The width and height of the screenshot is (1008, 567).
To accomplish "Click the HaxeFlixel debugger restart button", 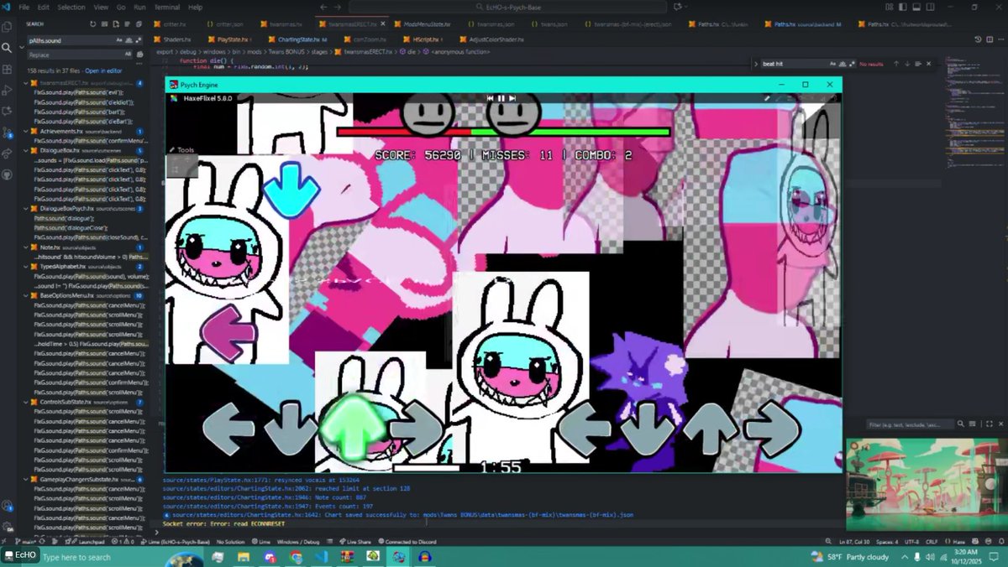I will click(491, 98).
